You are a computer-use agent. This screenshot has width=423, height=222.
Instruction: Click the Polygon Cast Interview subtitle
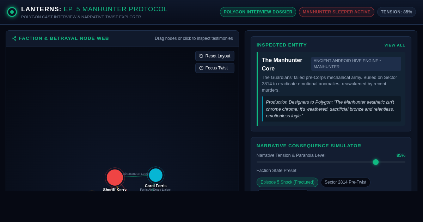[81, 17]
